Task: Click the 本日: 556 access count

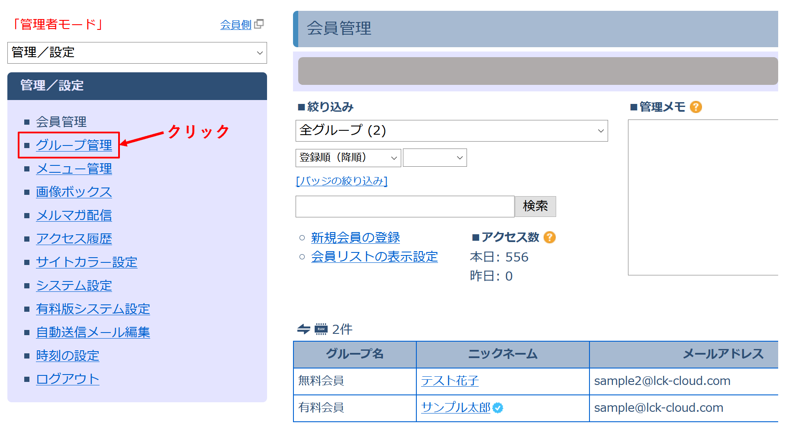Action: pyautogui.click(x=499, y=257)
